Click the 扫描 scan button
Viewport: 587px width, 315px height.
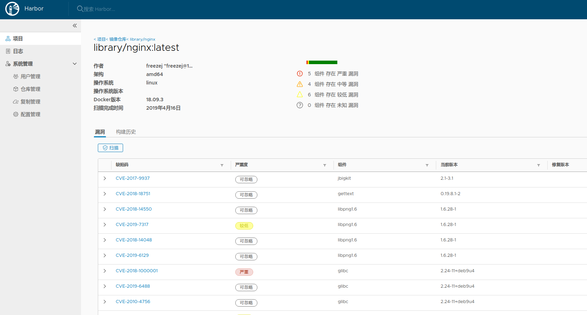110,148
